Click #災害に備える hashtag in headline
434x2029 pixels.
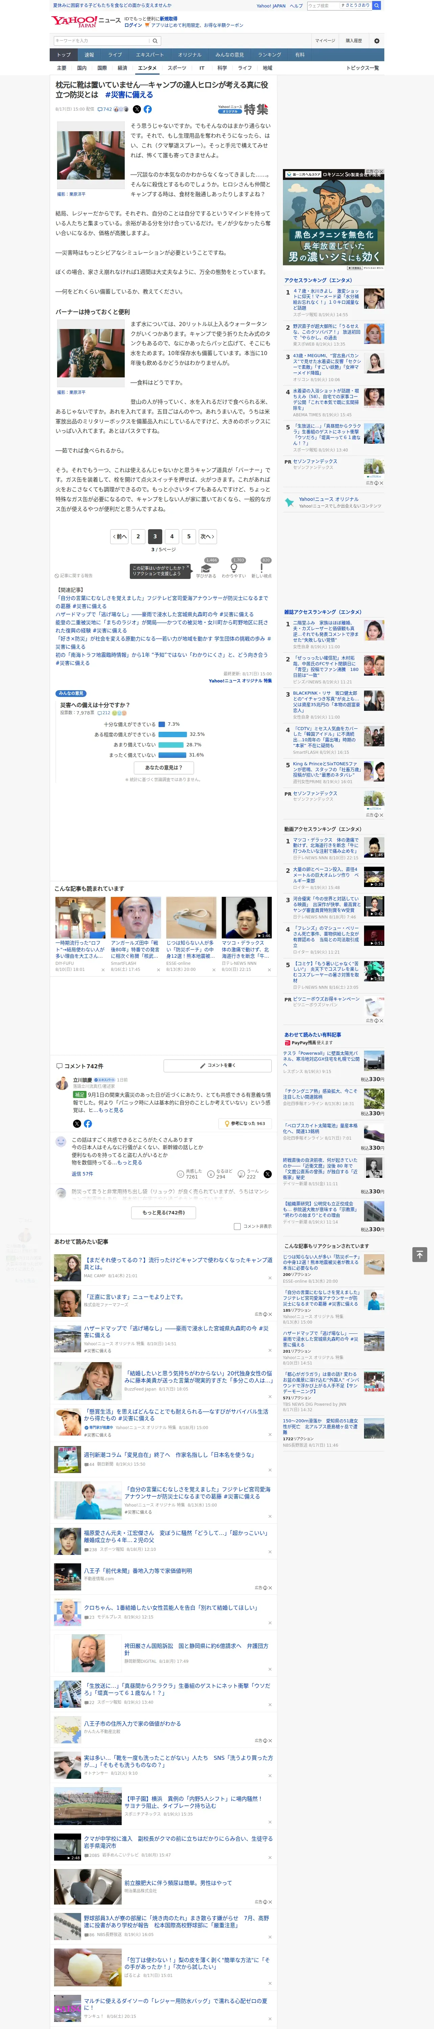(129, 95)
